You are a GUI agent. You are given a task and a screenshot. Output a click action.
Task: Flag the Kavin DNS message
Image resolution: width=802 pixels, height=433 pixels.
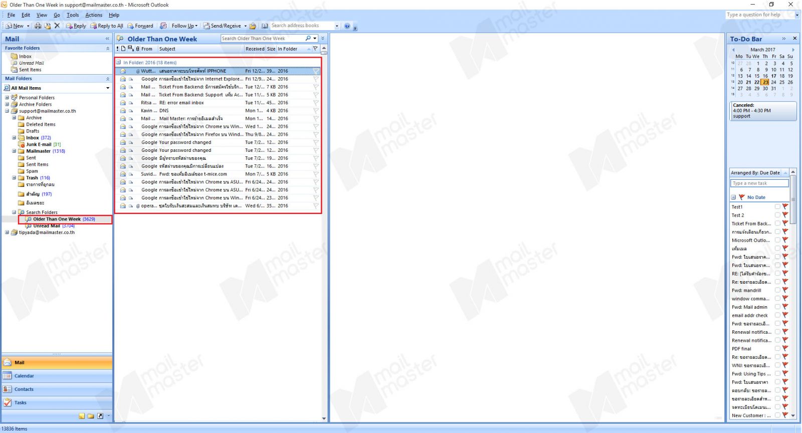click(x=316, y=111)
